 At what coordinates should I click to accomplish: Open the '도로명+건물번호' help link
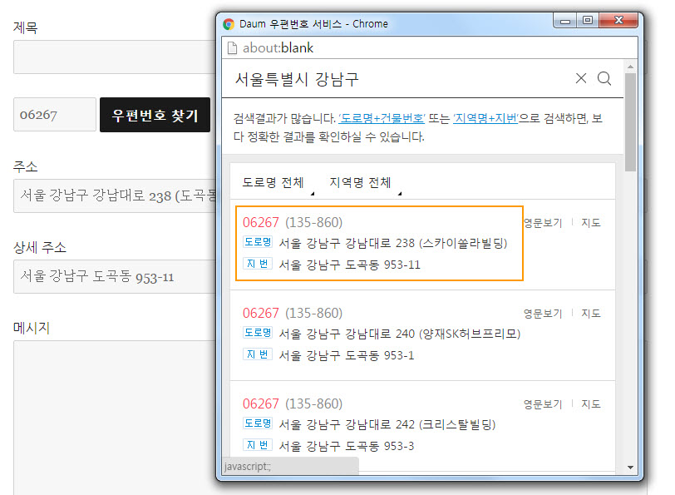[x=382, y=118]
